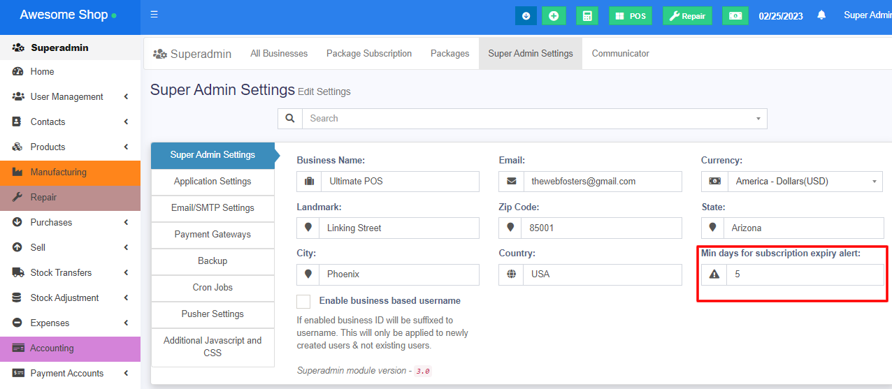Image resolution: width=892 pixels, height=389 pixels.
Task: Open the search settings dropdown field
Action: pos(534,119)
